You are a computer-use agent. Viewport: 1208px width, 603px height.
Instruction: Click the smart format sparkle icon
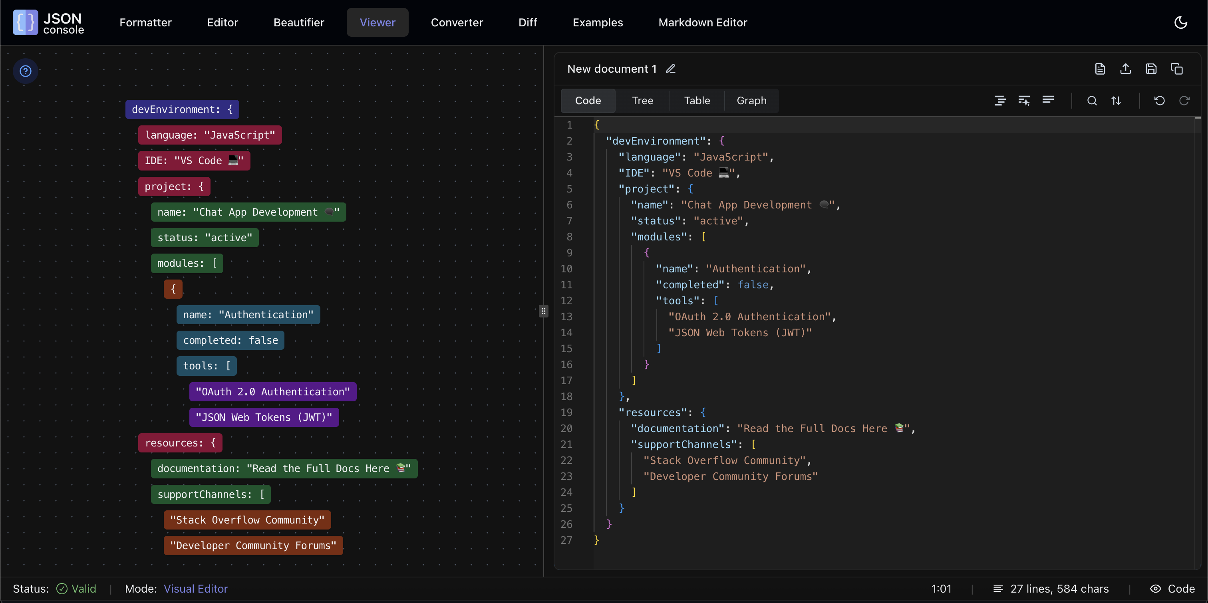tap(1024, 100)
